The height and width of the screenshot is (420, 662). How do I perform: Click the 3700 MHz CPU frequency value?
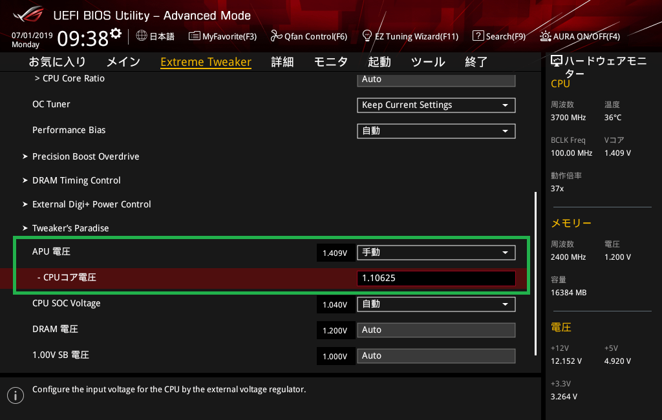[x=568, y=118]
